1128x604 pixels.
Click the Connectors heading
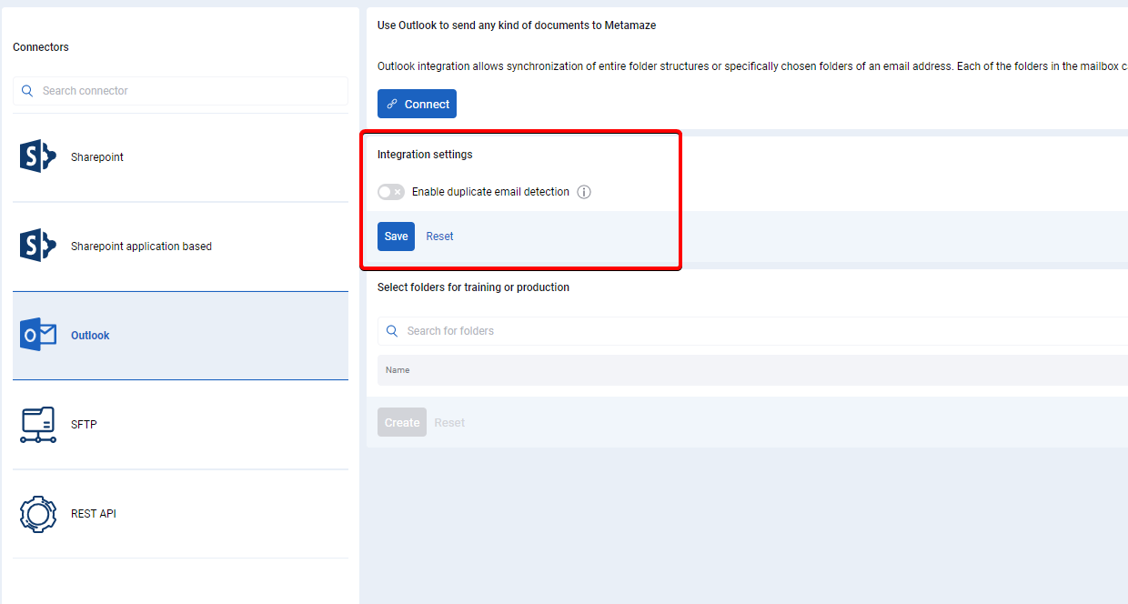41,47
